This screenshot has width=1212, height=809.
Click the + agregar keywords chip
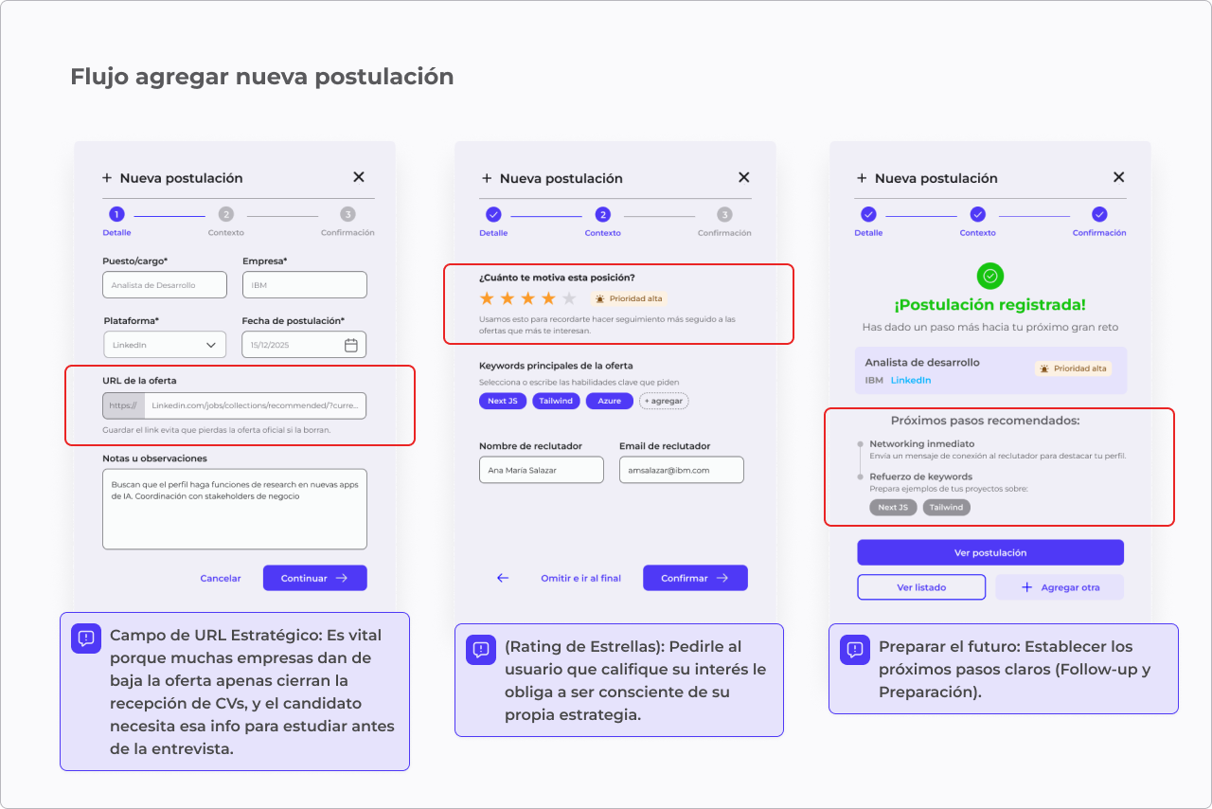pos(663,401)
